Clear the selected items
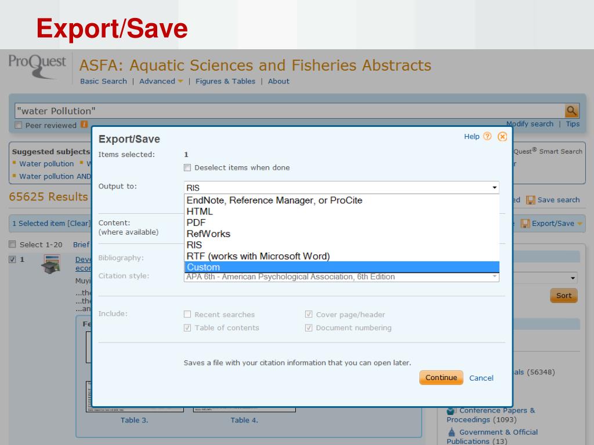The image size is (594, 445). pos(79,224)
